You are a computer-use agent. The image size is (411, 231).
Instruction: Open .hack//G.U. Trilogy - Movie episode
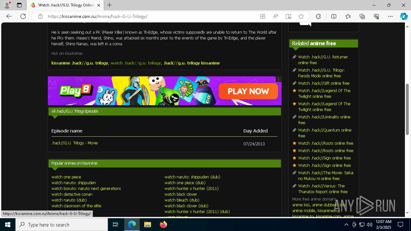pos(74,143)
